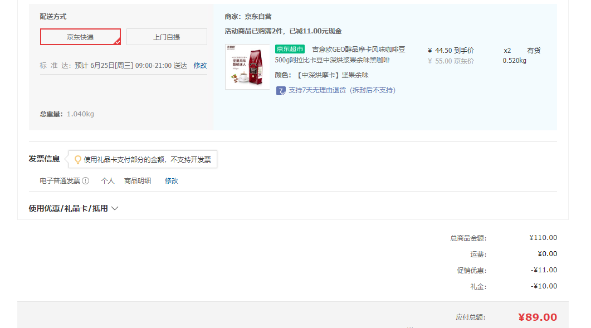Viewport: 591px width, 328px height.
Task: Select the 京东快递 delivery method
Action: click(x=80, y=37)
